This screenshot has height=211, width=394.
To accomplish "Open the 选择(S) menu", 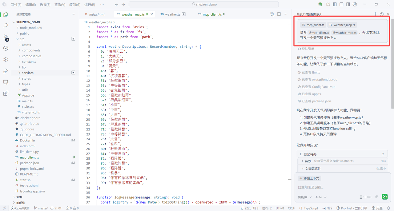I will coord(45,5).
